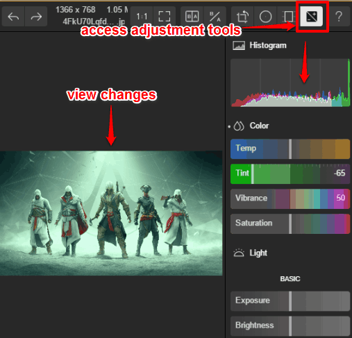Click the 1366 x 768 dimensions text
The image size is (352, 338).
coord(76,10)
